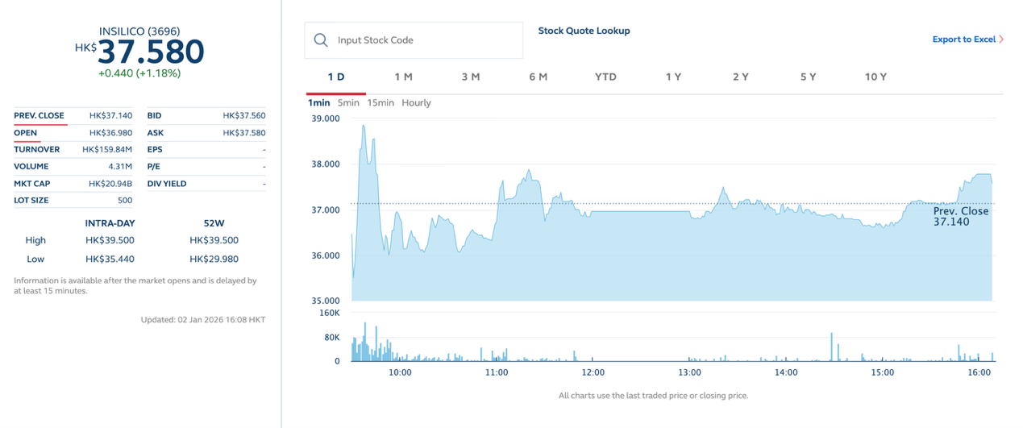This screenshot has width=1023, height=428.
Task: Switch to the 3 M chart tab
Action: [471, 77]
